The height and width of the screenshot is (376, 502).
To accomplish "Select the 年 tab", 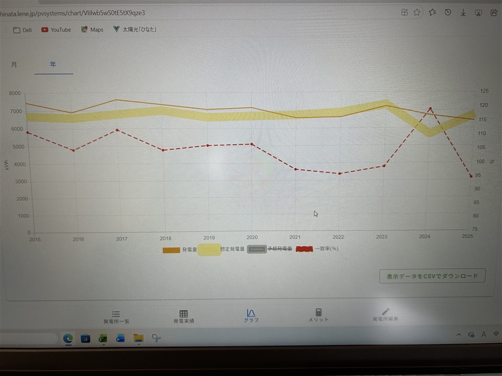I will point(53,64).
